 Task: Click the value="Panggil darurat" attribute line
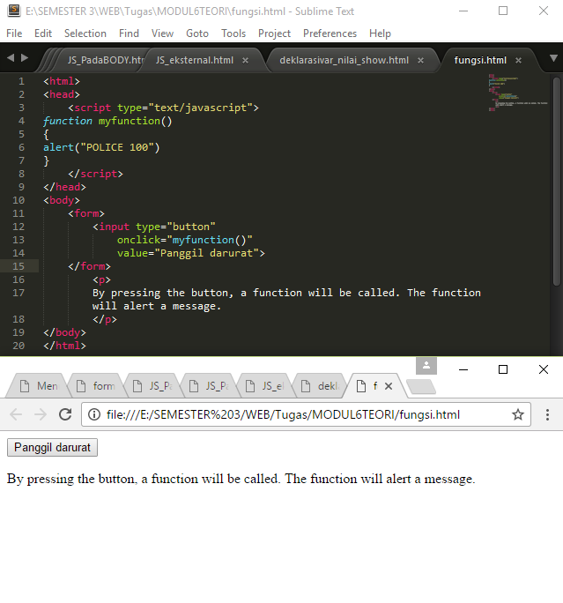coord(191,253)
